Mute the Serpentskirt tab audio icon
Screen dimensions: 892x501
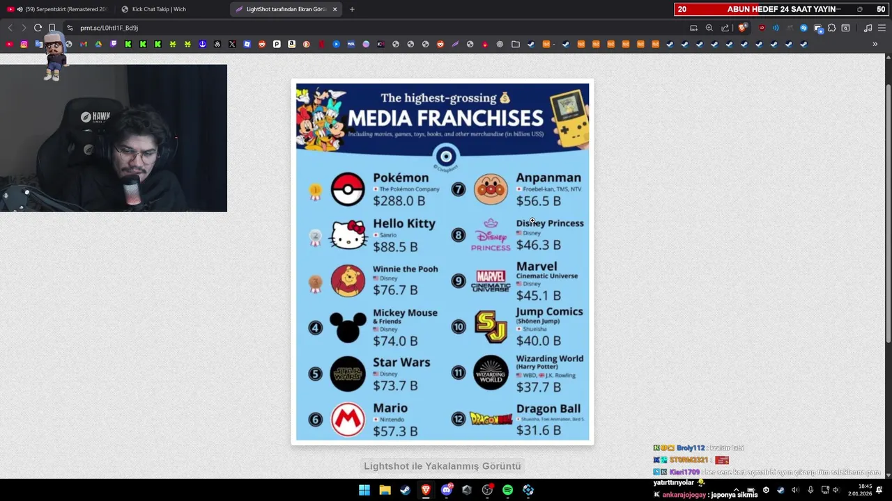[20, 9]
